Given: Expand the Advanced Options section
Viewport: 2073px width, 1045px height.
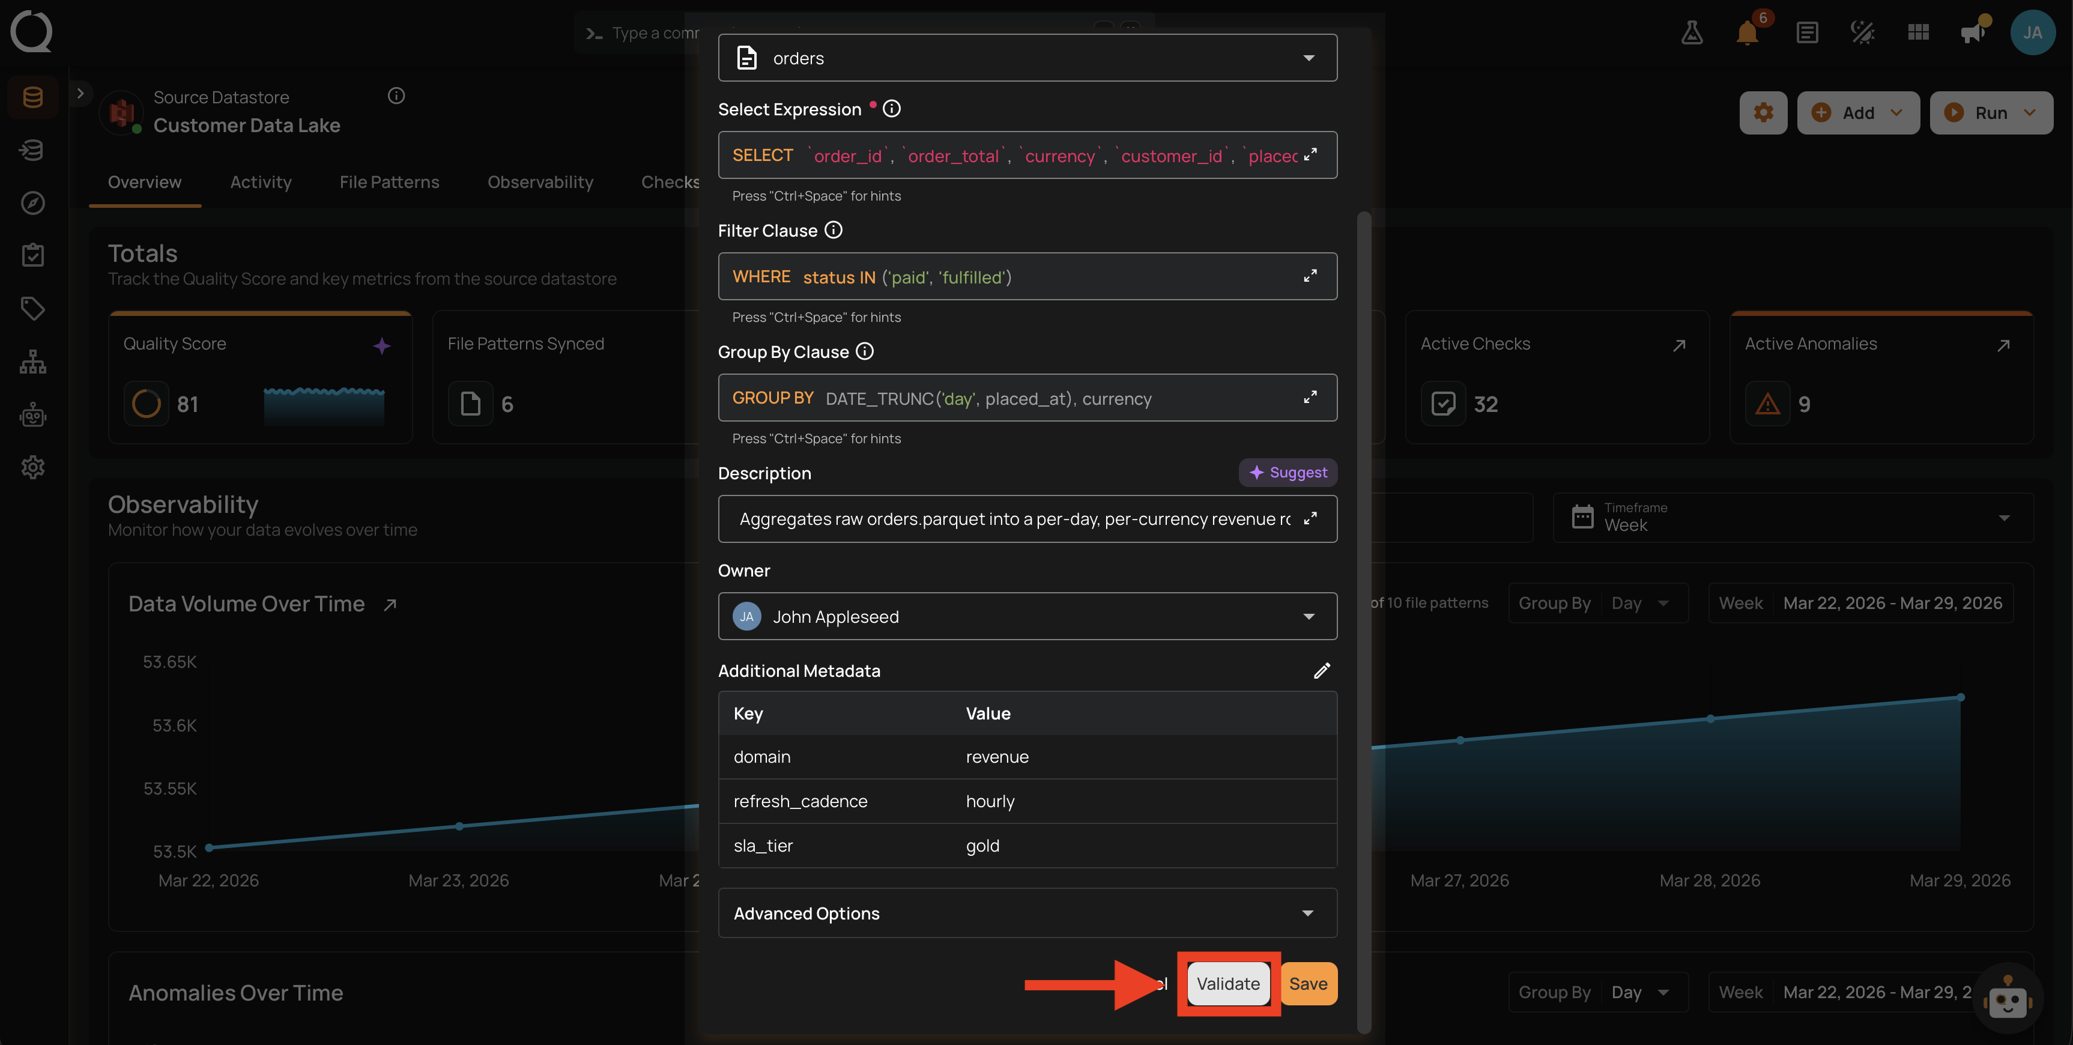Looking at the screenshot, I should [1027, 913].
